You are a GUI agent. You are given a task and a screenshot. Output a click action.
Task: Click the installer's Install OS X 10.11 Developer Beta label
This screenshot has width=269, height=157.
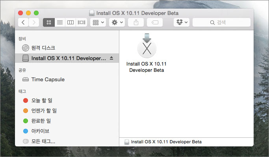pos(147,67)
